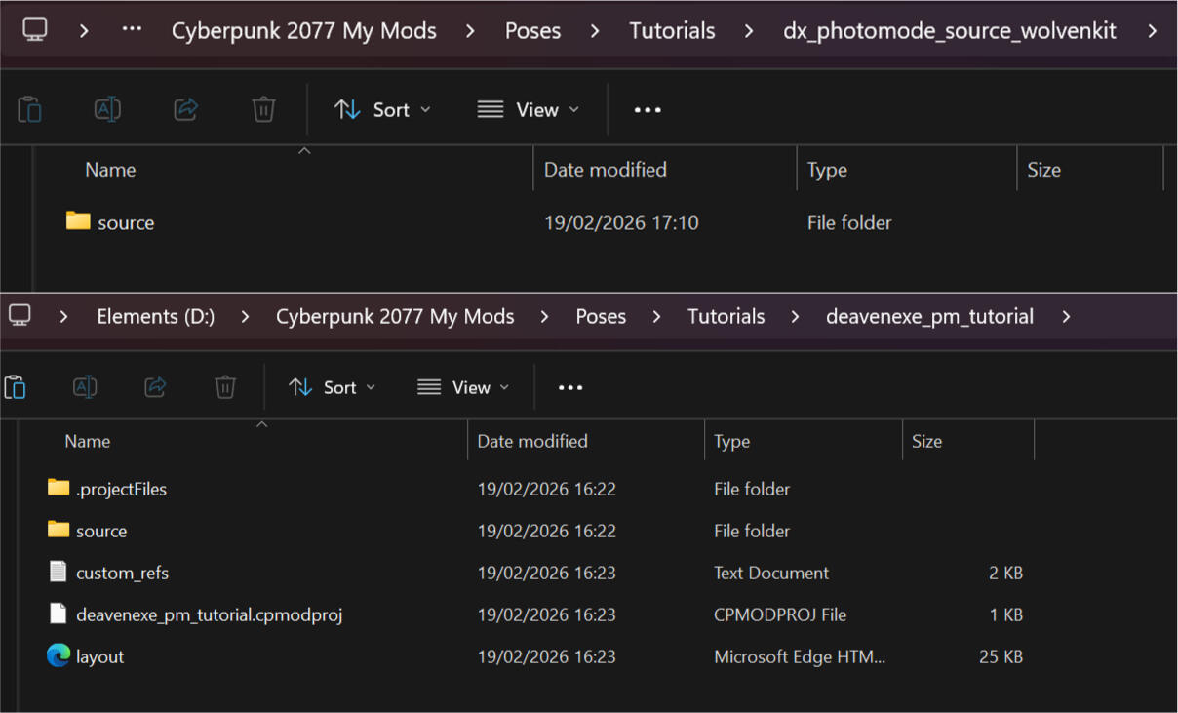
Task: Open See more ellipsis in bottom toolbar
Action: click(x=570, y=387)
